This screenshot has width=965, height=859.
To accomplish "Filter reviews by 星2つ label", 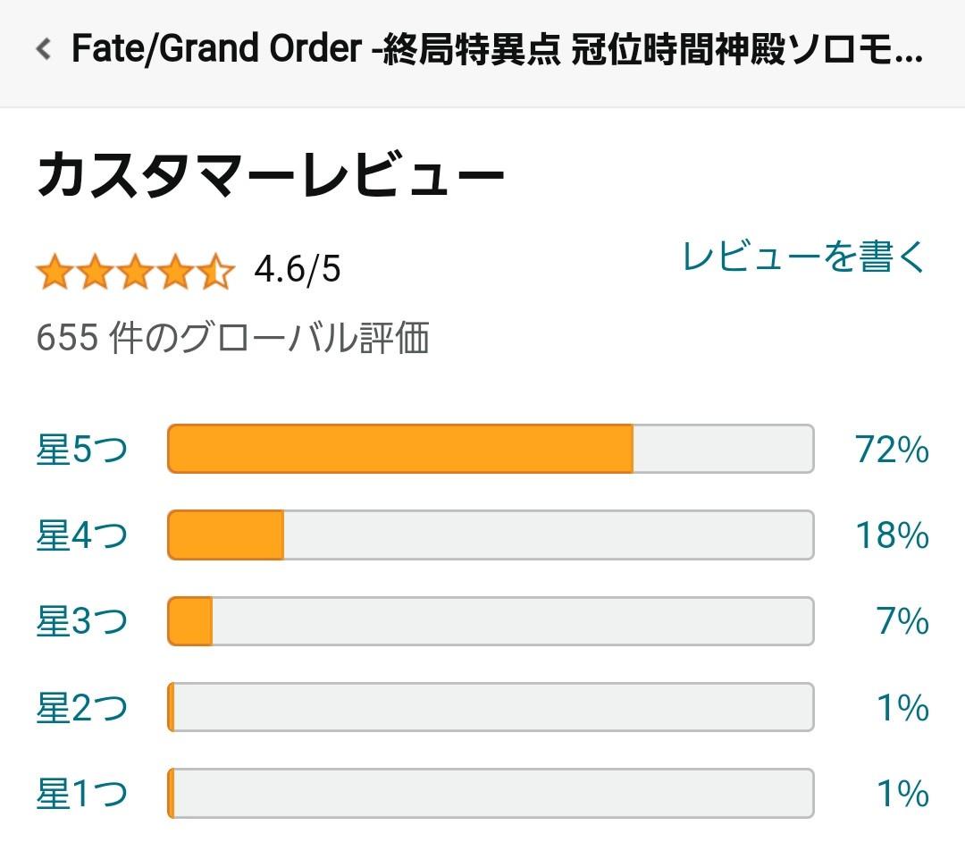I will pyautogui.click(x=82, y=707).
